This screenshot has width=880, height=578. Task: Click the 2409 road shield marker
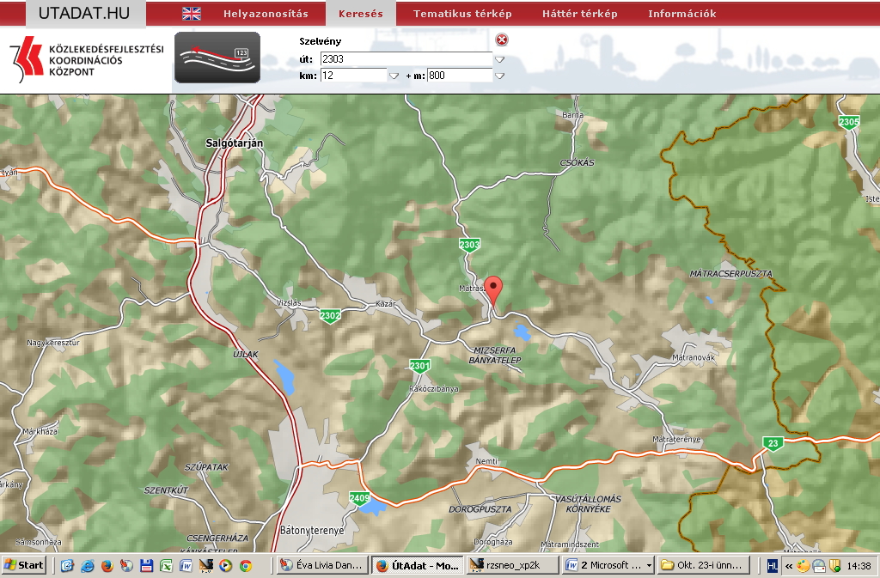(x=359, y=498)
